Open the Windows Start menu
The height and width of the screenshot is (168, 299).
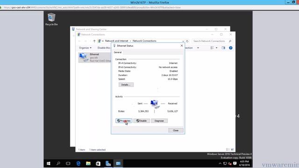point(49,163)
